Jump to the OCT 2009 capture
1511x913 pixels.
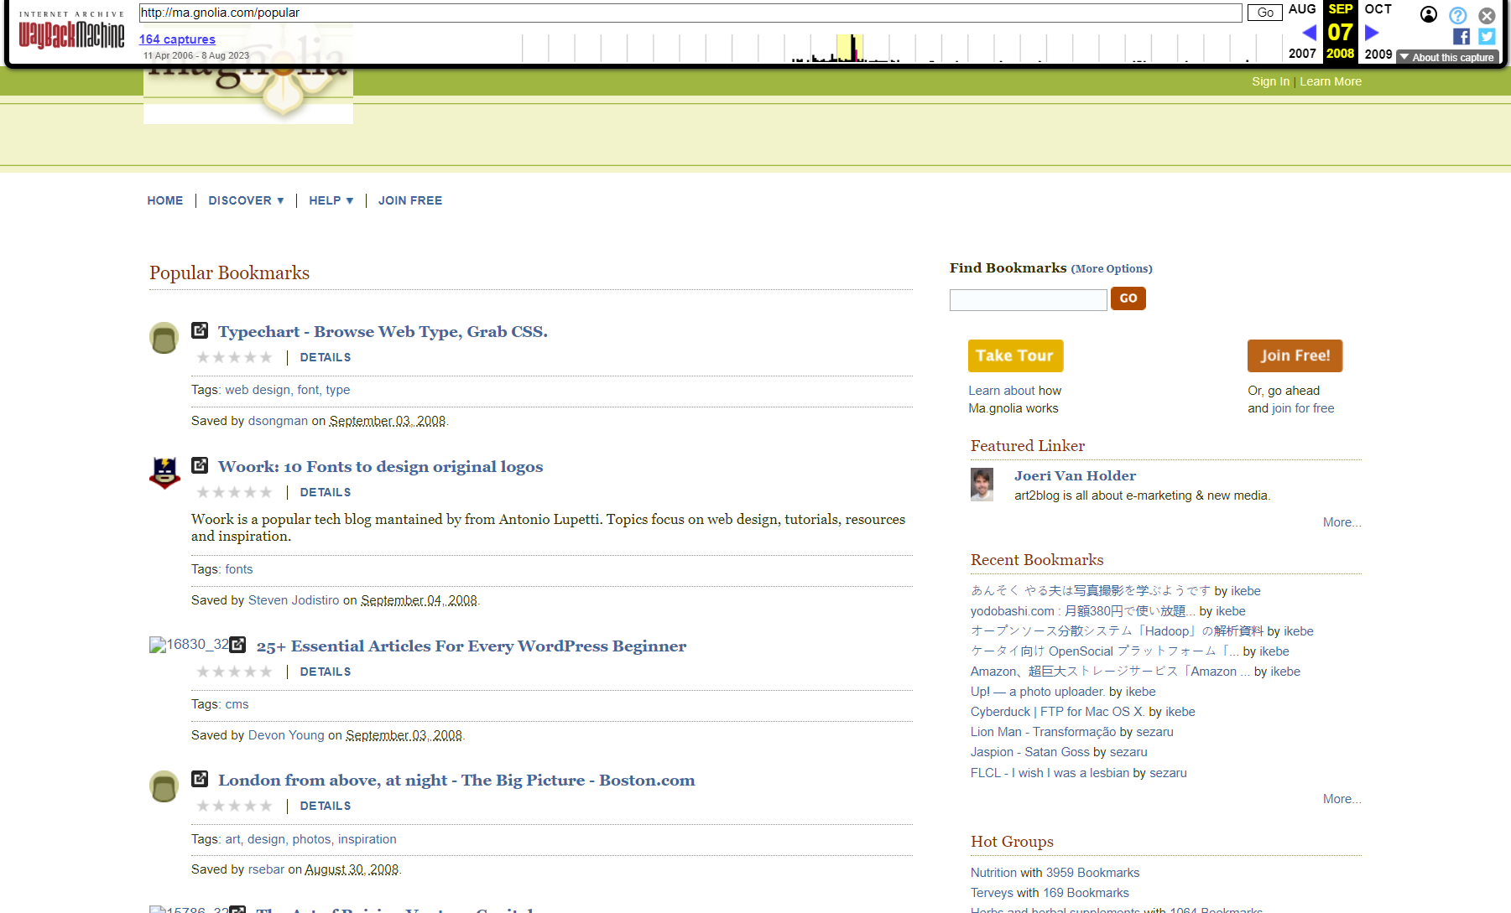(x=1378, y=31)
